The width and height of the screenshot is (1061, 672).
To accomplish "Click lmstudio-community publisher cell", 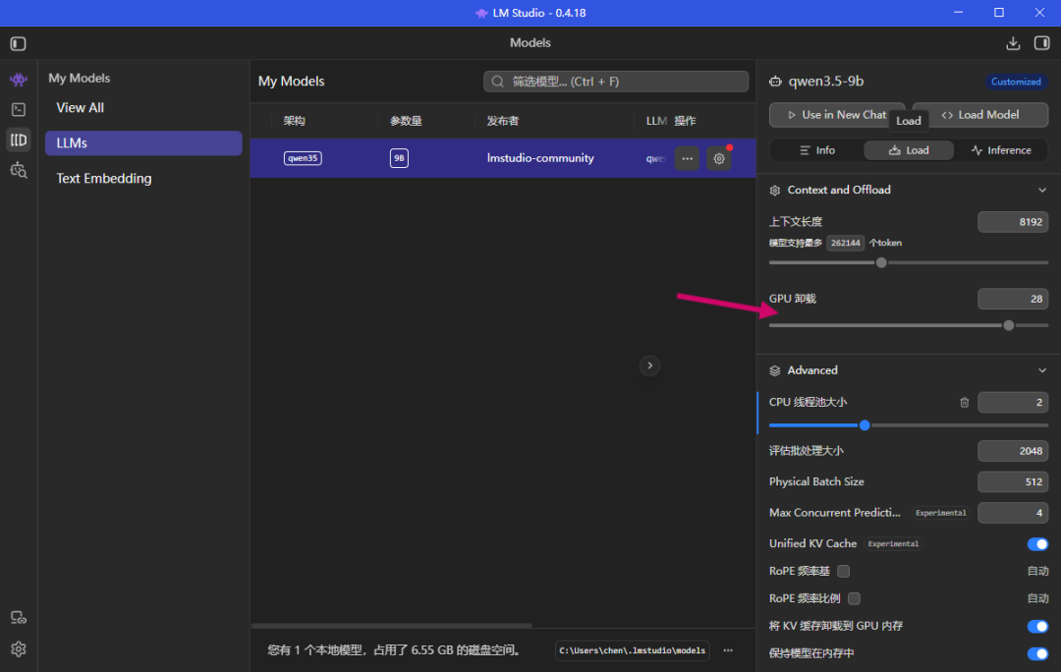I will (x=540, y=158).
